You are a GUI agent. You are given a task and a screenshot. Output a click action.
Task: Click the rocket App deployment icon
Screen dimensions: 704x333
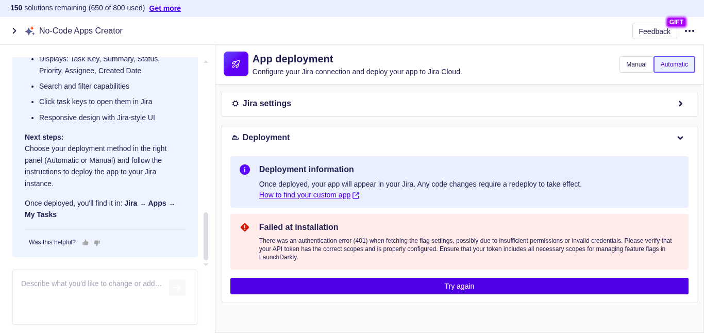(x=236, y=64)
